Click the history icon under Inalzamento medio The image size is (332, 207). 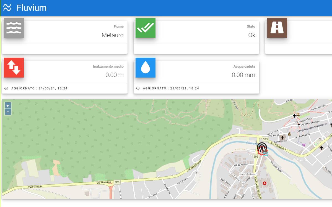6,88
